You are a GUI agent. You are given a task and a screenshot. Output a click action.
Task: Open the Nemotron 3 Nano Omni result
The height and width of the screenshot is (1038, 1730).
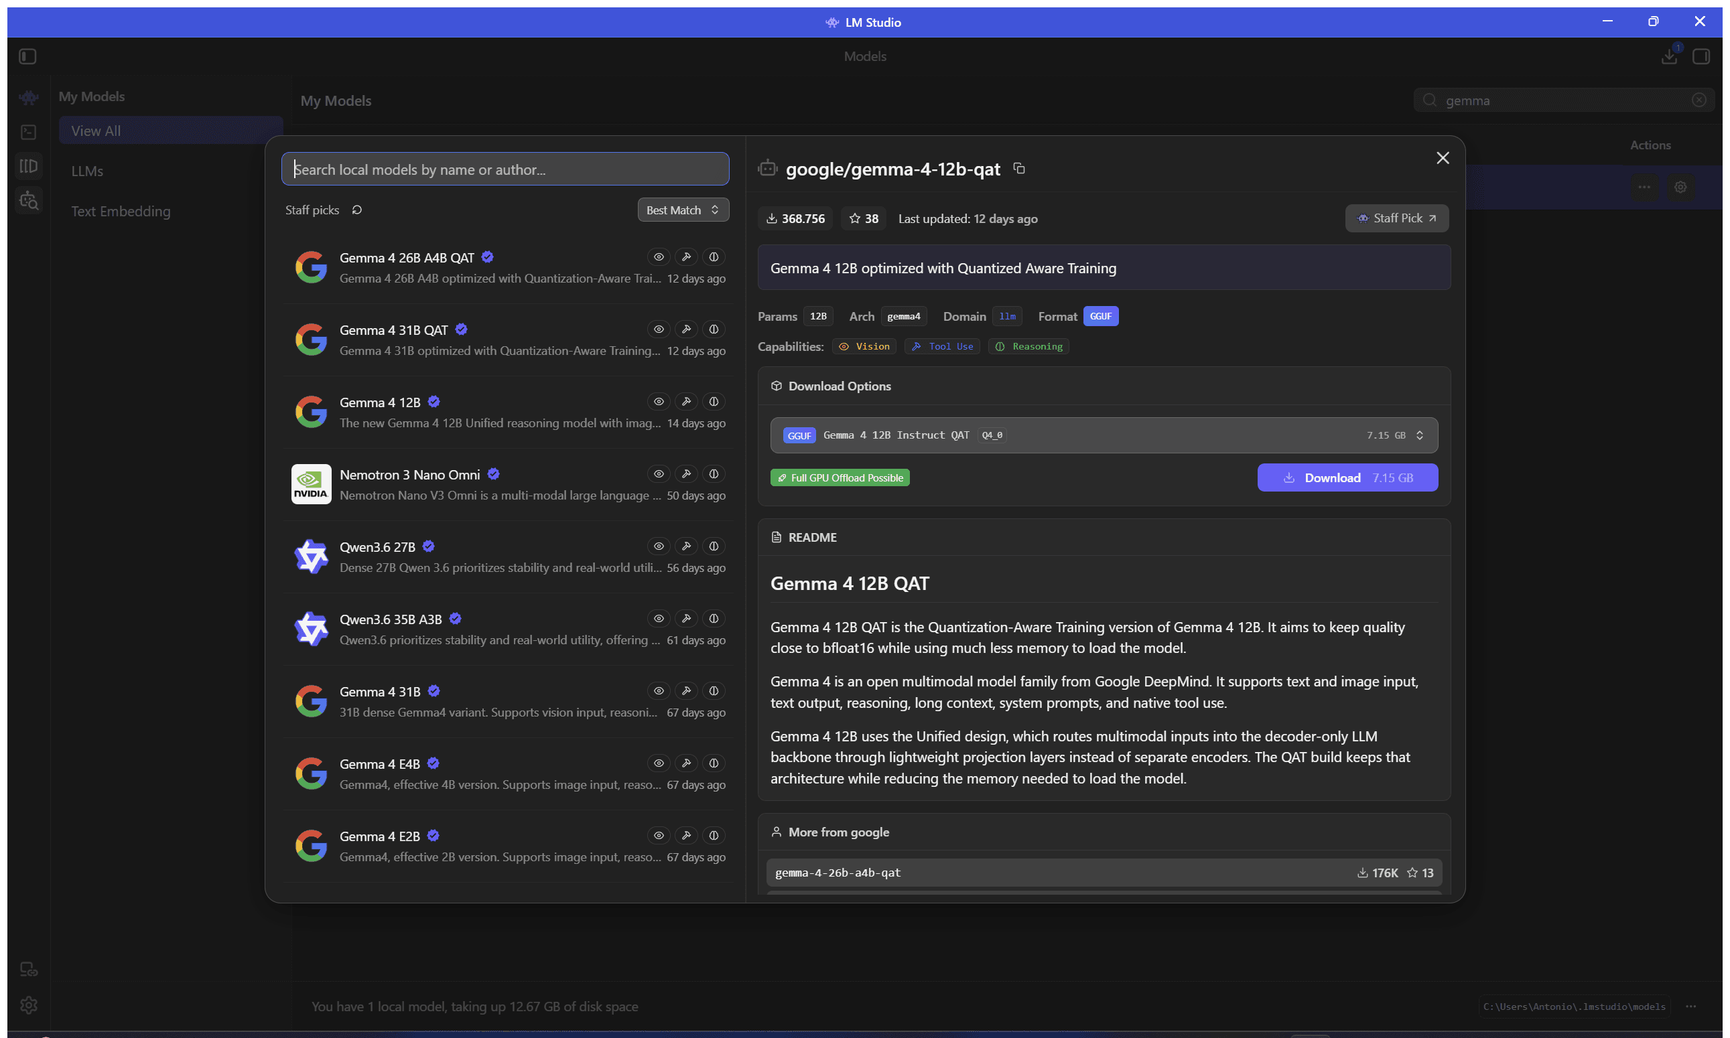tap(508, 485)
